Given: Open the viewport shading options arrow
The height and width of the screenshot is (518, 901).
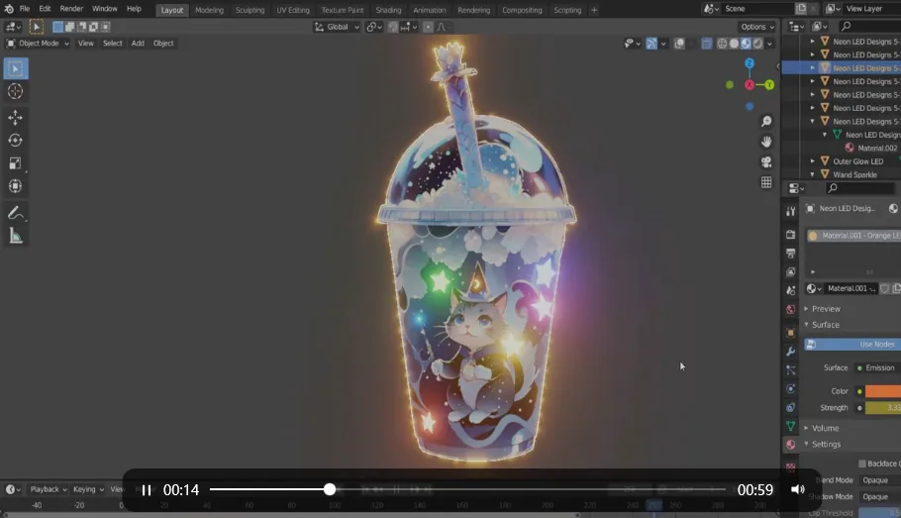Looking at the screenshot, I should click(770, 44).
